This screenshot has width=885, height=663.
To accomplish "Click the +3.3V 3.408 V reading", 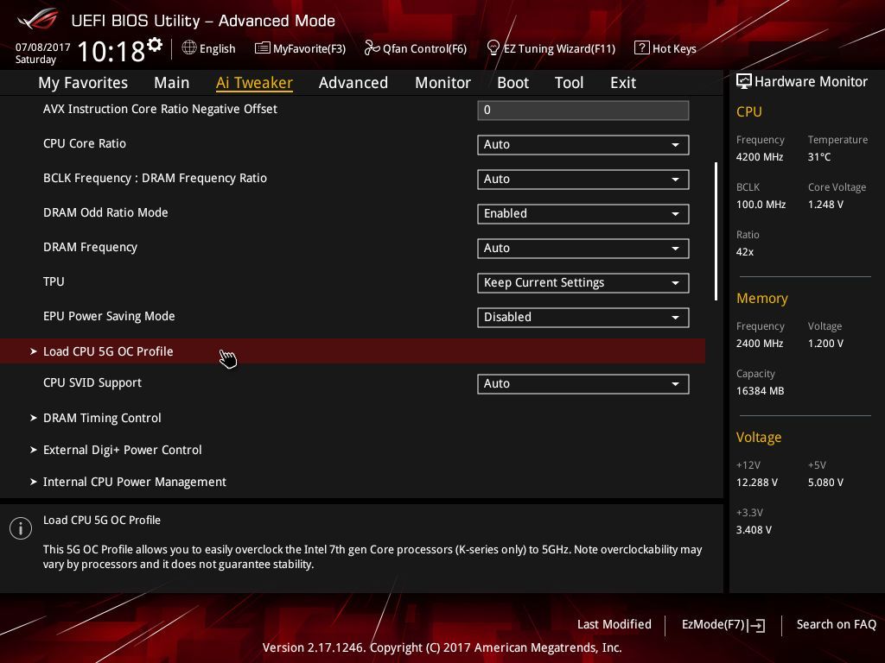I will pos(754,529).
